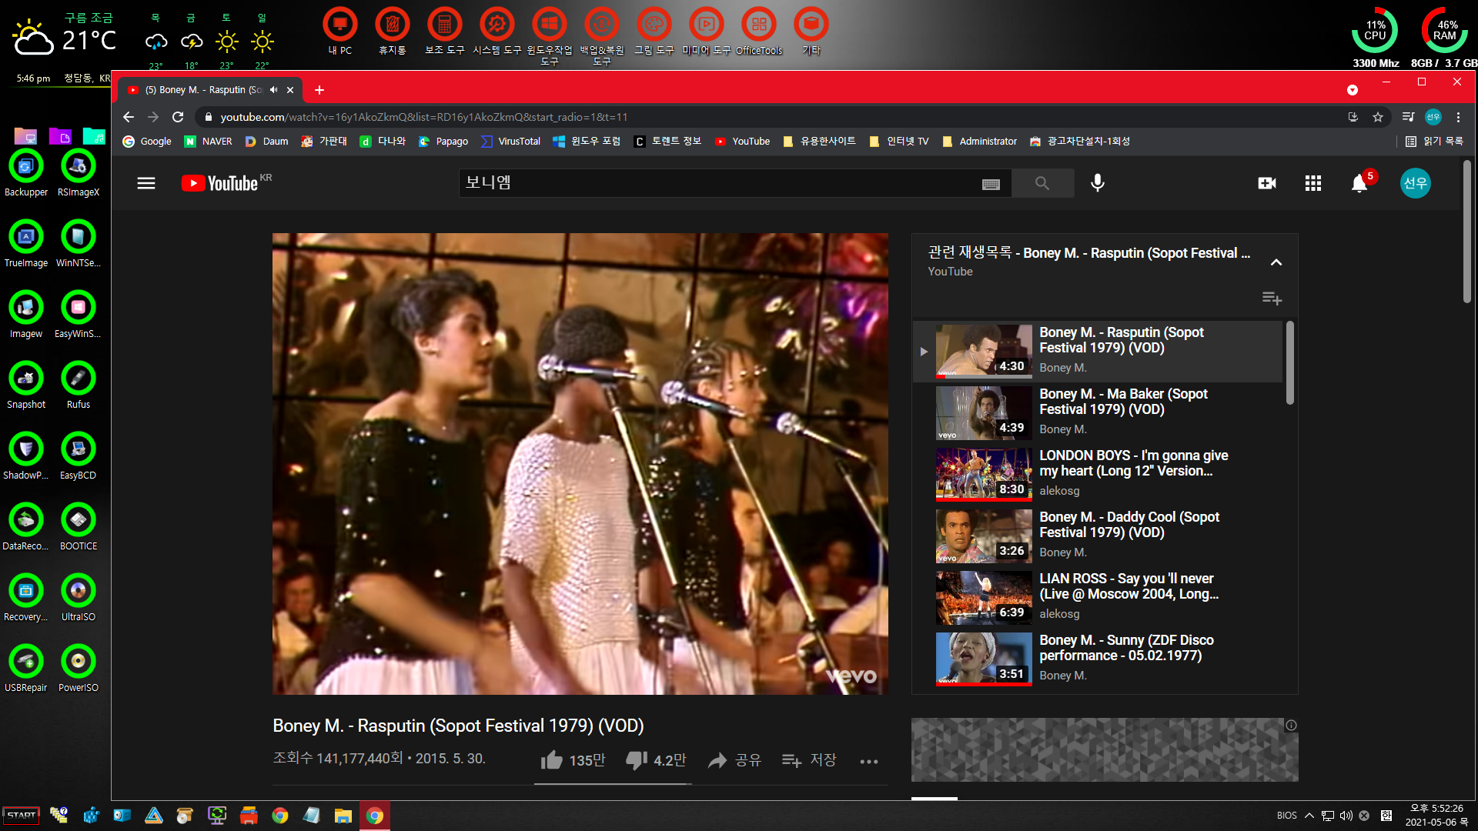Open 휴지통 recycle bin dock icon

coord(393,32)
